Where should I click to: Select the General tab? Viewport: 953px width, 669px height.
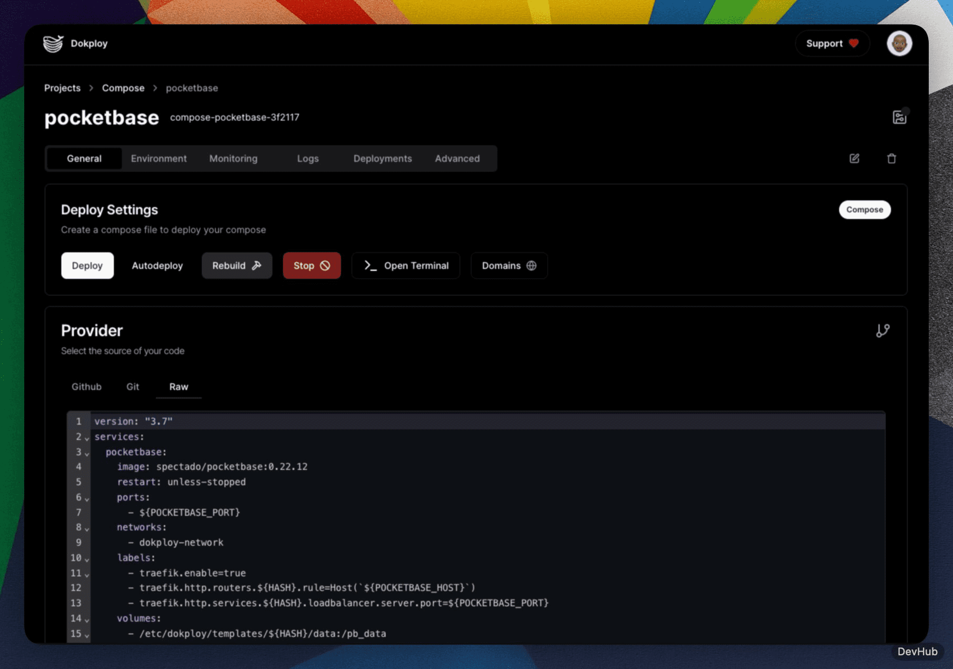tap(84, 159)
